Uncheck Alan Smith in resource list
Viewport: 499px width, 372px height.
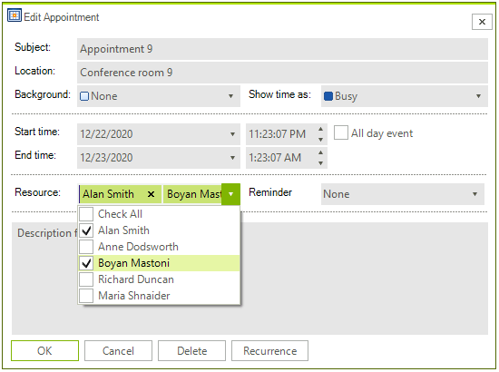(x=86, y=230)
